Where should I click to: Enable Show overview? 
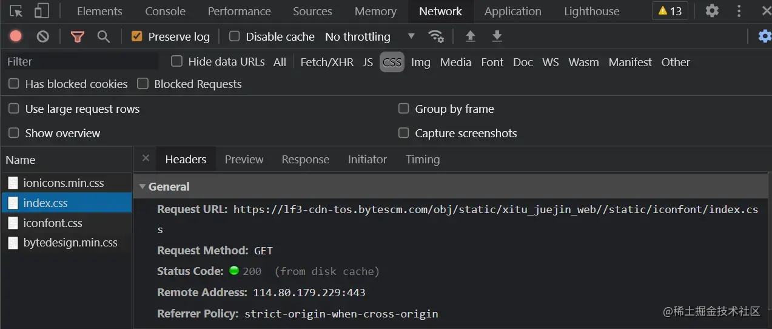(13, 133)
